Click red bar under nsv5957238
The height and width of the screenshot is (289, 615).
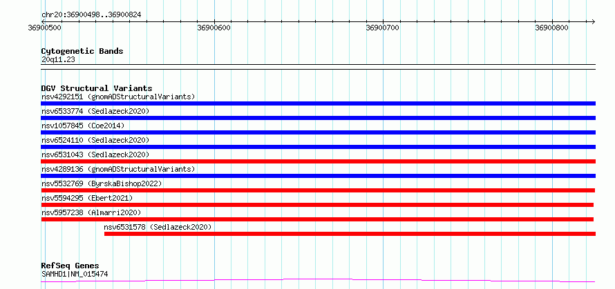click(x=317, y=219)
